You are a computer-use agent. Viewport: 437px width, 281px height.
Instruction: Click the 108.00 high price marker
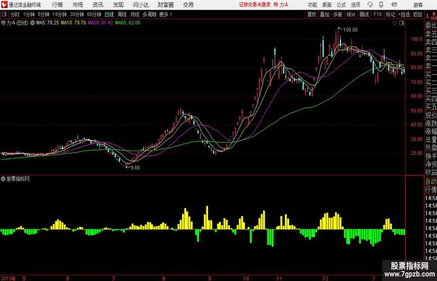(x=350, y=30)
